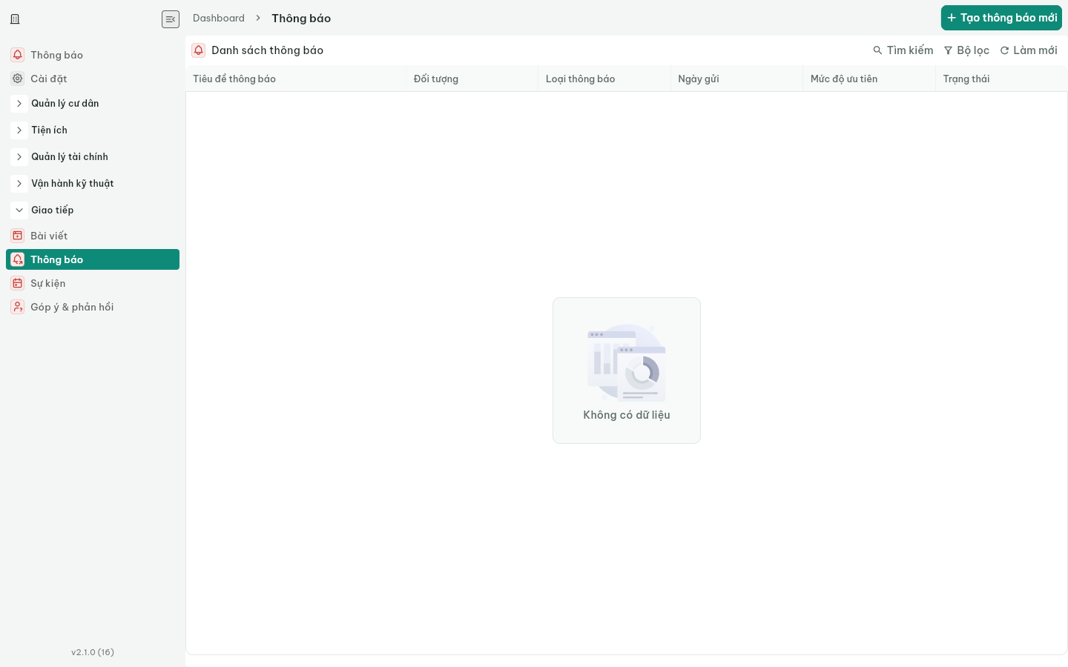Viewport: 1068px width, 667px height.
Task: Click the funnel icon for Bộ lọc
Action: point(948,50)
